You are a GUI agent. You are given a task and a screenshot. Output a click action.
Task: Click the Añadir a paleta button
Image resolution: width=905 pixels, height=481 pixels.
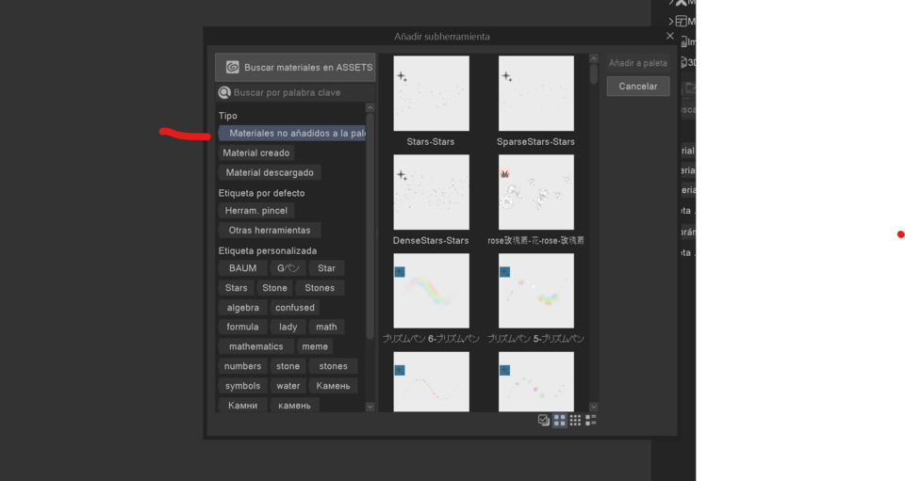point(638,63)
